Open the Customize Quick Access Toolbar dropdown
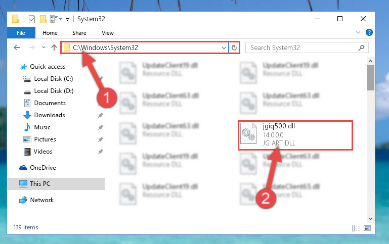This screenshot has height=244, width=389. pos(67,19)
